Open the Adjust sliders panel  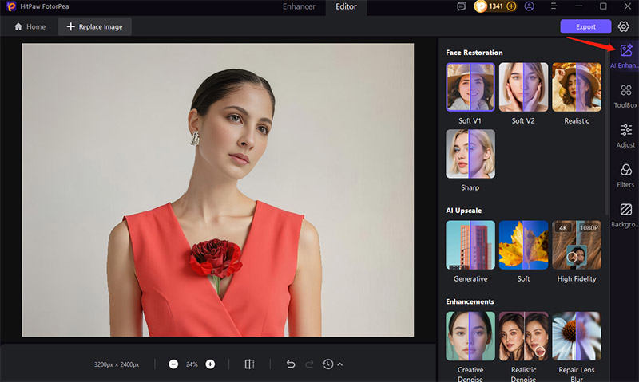625,130
